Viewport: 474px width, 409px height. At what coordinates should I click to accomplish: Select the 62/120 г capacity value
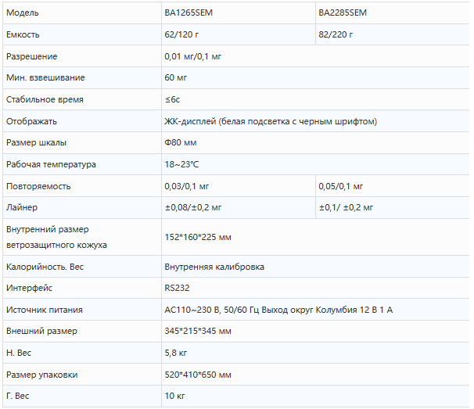click(x=182, y=35)
